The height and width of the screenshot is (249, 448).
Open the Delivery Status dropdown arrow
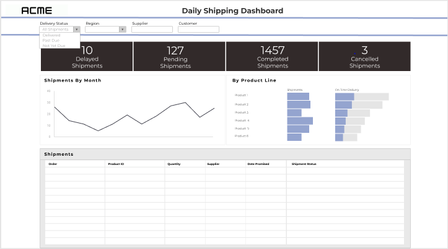point(76,29)
